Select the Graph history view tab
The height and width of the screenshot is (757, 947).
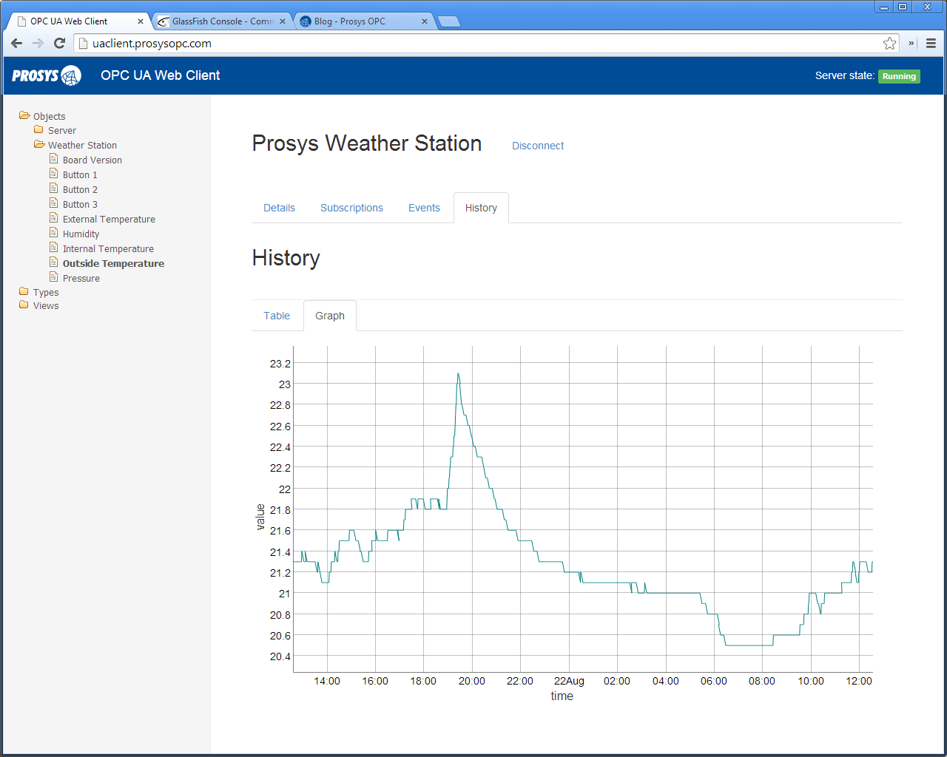pos(330,316)
